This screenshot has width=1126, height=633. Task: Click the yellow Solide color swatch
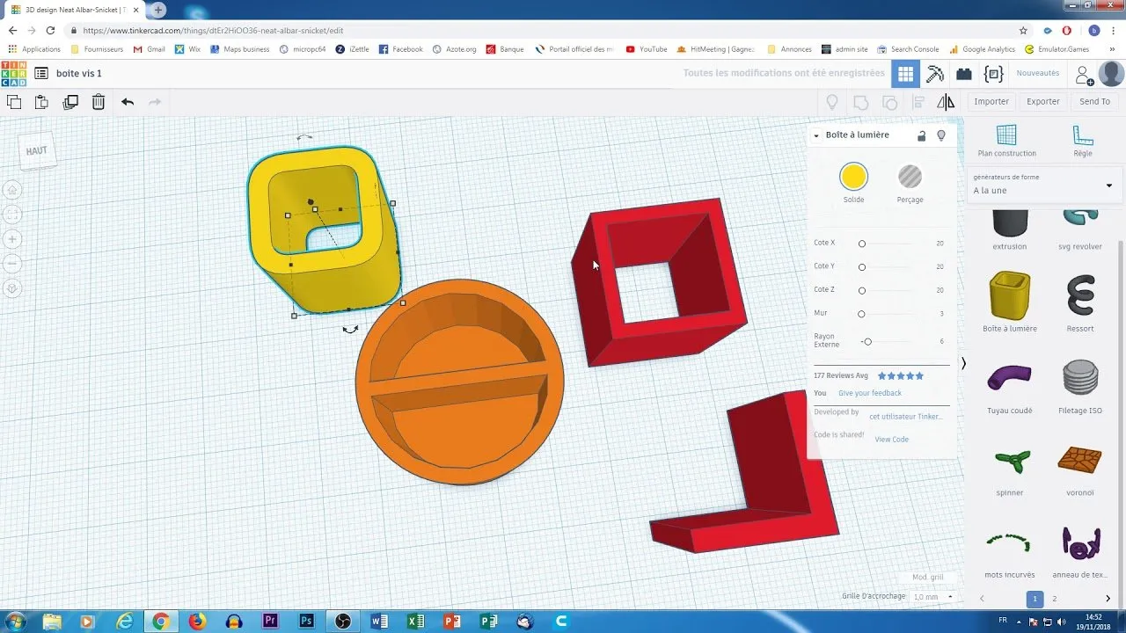pyautogui.click(x=853, y=177)
